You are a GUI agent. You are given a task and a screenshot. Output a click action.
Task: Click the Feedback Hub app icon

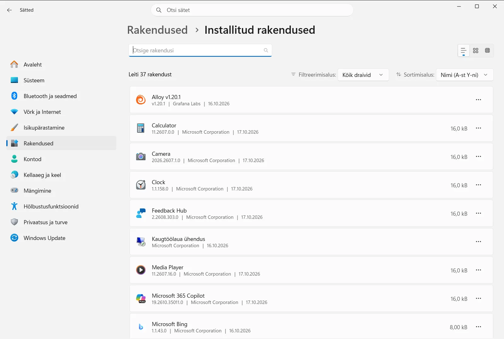tap(141, 213)
